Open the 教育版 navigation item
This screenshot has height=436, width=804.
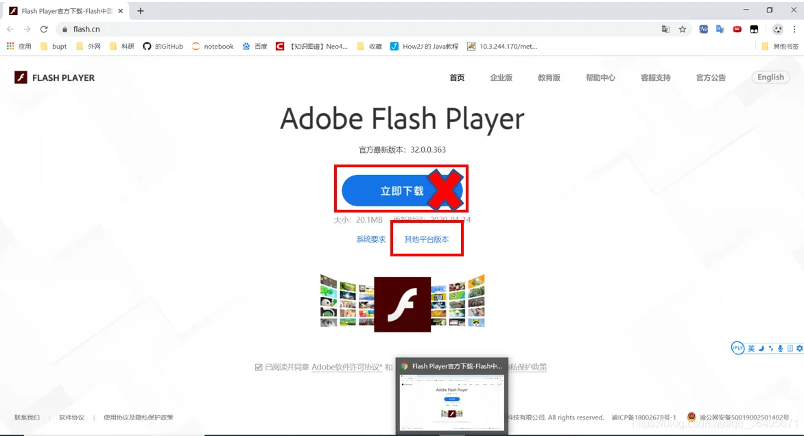(549, 77)
